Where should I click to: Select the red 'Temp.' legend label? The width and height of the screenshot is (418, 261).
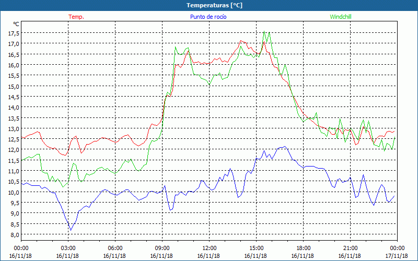[x=76, y=17]
